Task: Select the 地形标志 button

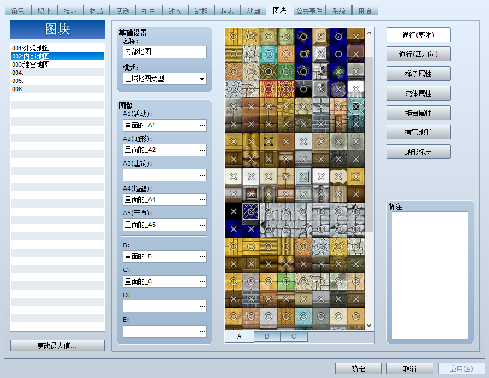Action: (x=419, y=152)
